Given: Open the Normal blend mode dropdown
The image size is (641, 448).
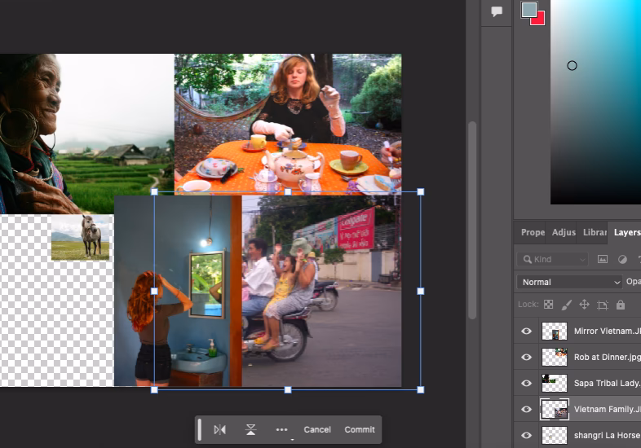Looking at the screenshot, I should tap(569, 282).
